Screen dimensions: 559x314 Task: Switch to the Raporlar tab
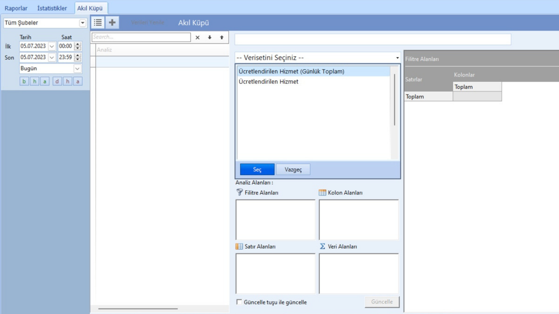pyautogui.click(x=16, y=8)
